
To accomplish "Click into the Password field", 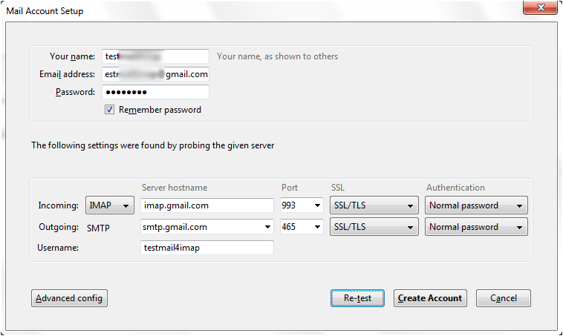I will (155, 92).
